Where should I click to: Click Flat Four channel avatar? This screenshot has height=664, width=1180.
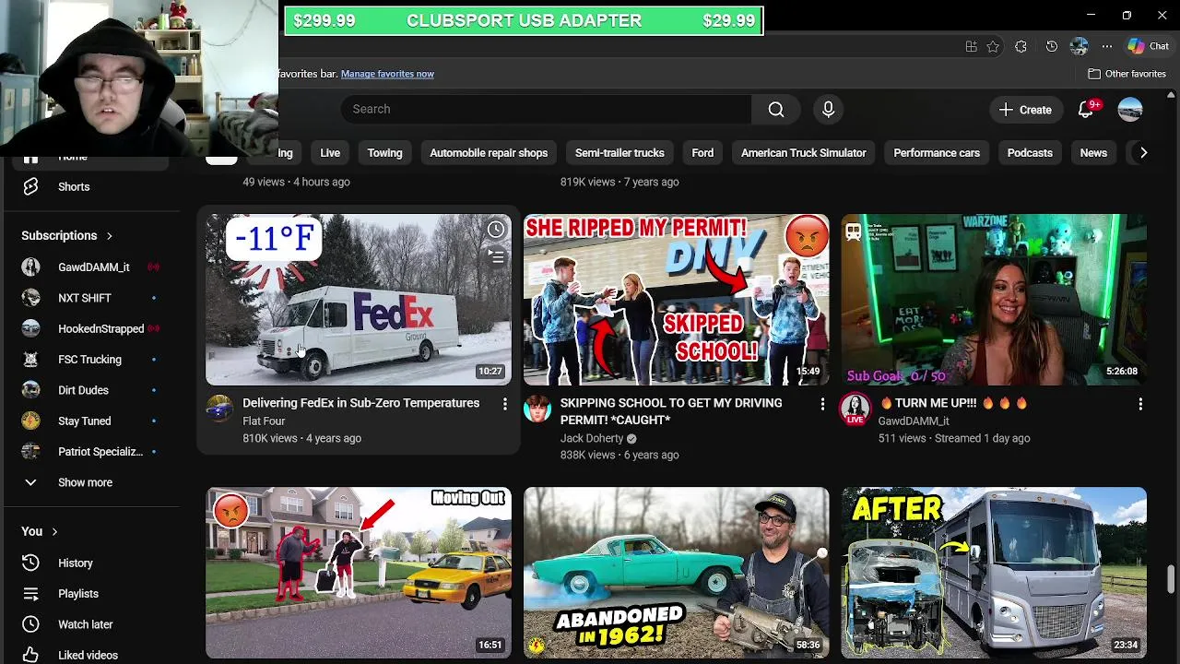click(x=219, y=409)
